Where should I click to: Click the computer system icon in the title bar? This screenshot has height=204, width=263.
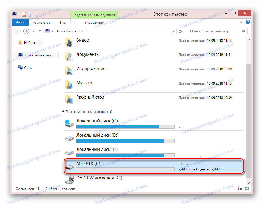pos(15,14)
